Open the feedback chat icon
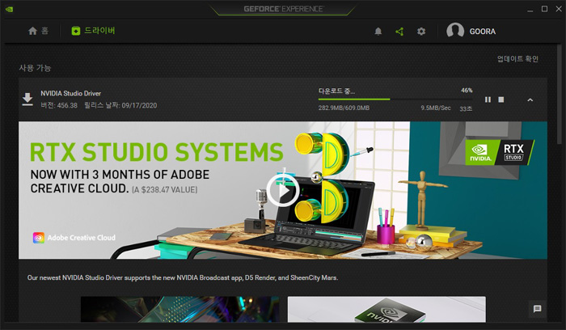Viewport: 566px width, 330px height. (537, 309)
